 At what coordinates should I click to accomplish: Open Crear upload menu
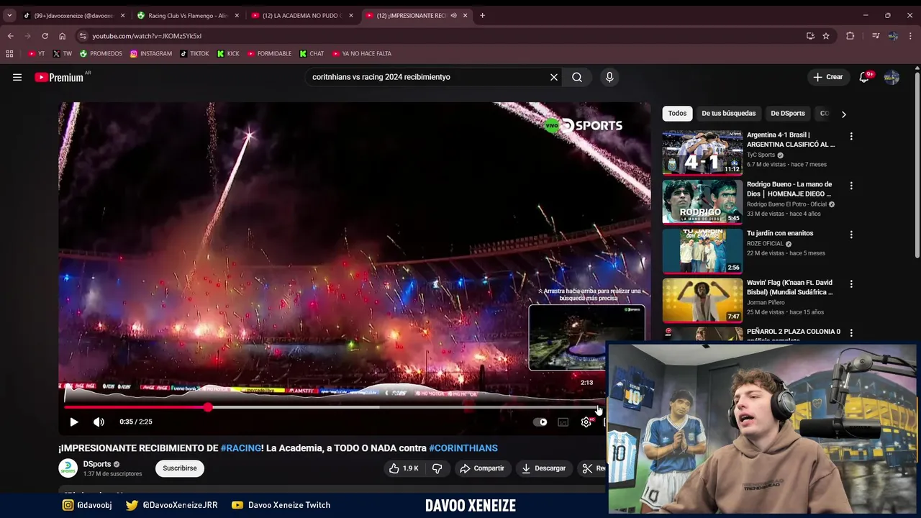click(x=827, y=77)
